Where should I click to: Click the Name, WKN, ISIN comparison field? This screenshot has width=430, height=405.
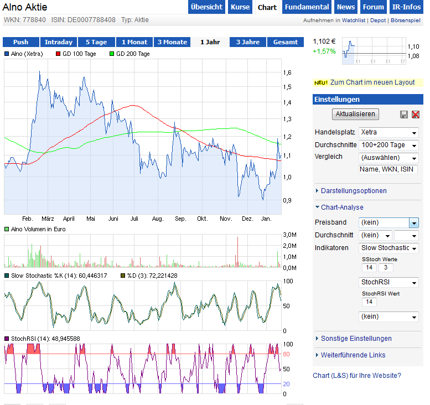[388, 170]
